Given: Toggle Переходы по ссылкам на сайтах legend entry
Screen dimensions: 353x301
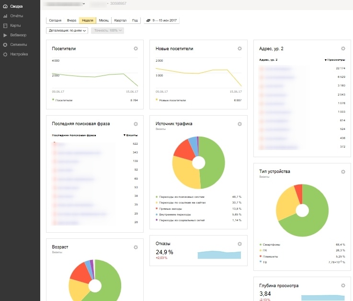Looking at the screenshot, I should click(x=181, y=203).
